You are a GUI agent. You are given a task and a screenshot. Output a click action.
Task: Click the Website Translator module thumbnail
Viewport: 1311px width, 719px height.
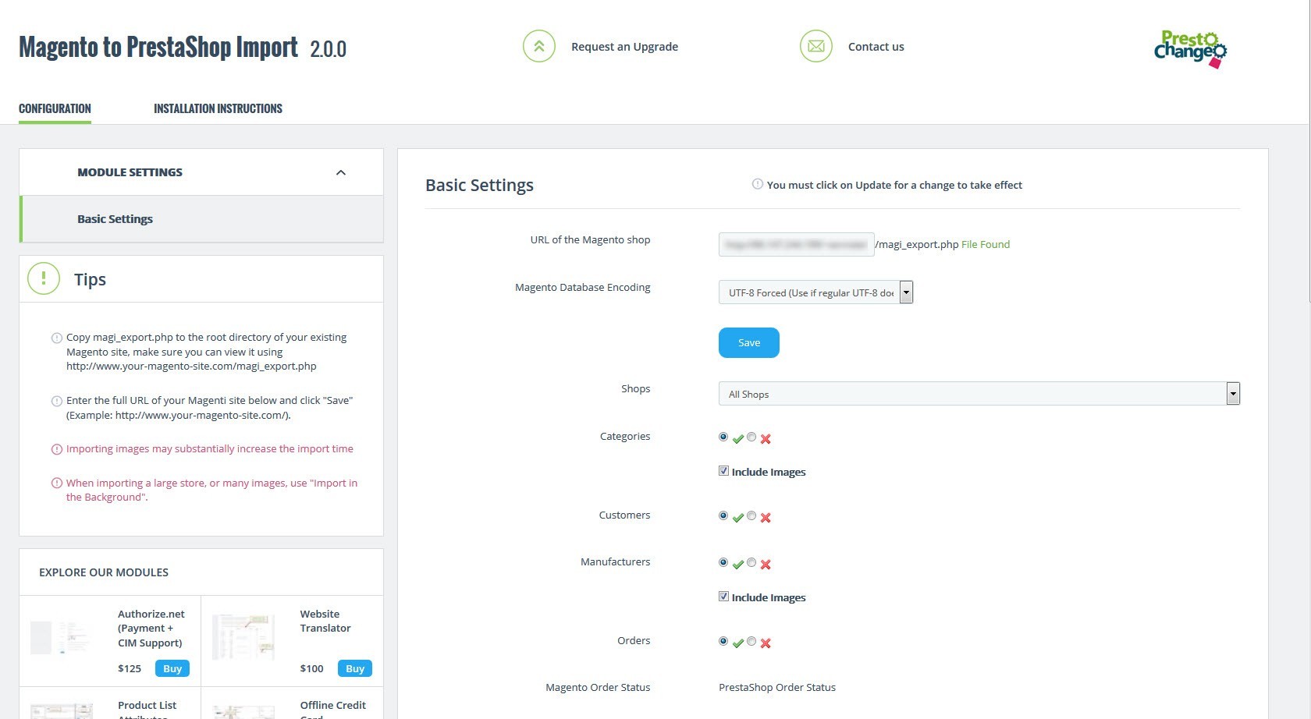(x=243, y=637)
